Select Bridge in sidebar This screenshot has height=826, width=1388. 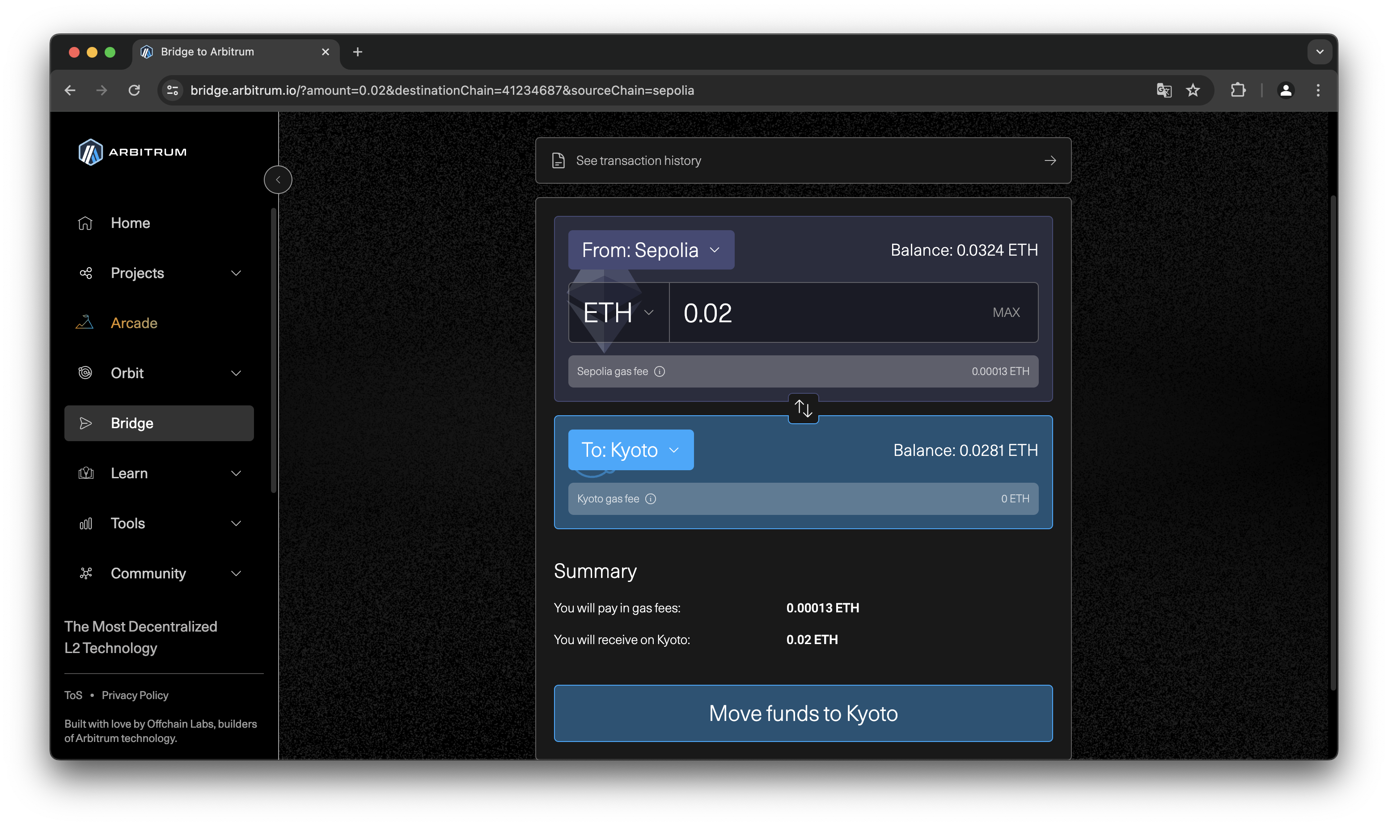tap(159, 423)
